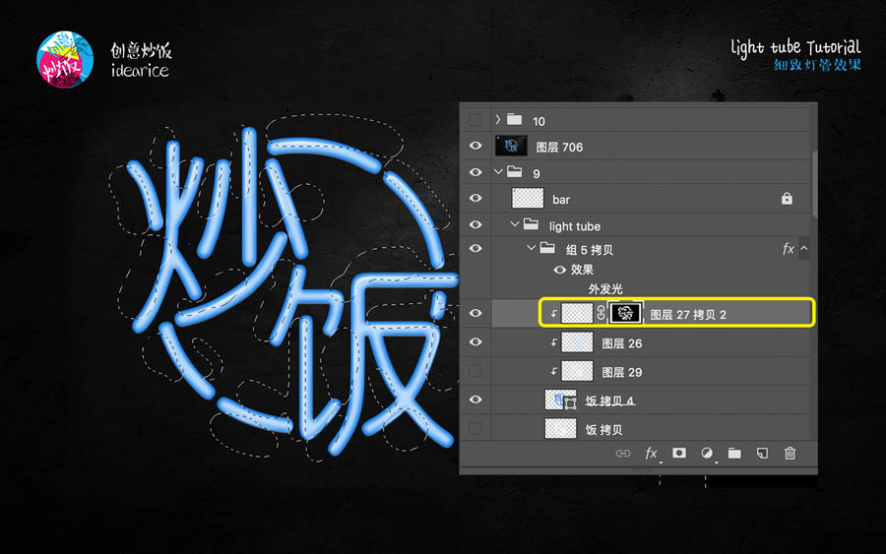This screenshot has width=886, height=554.
Task: Show the hidden 饭 拷贝 layer
Action: [x=475, y=428]
